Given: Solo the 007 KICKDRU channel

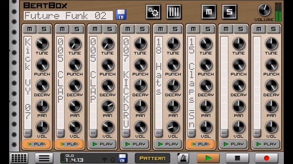Looking at the screenshot, I should coord(142,29).
